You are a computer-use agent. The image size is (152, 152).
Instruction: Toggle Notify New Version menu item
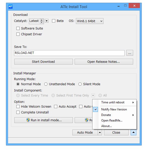tap(115, 109)
